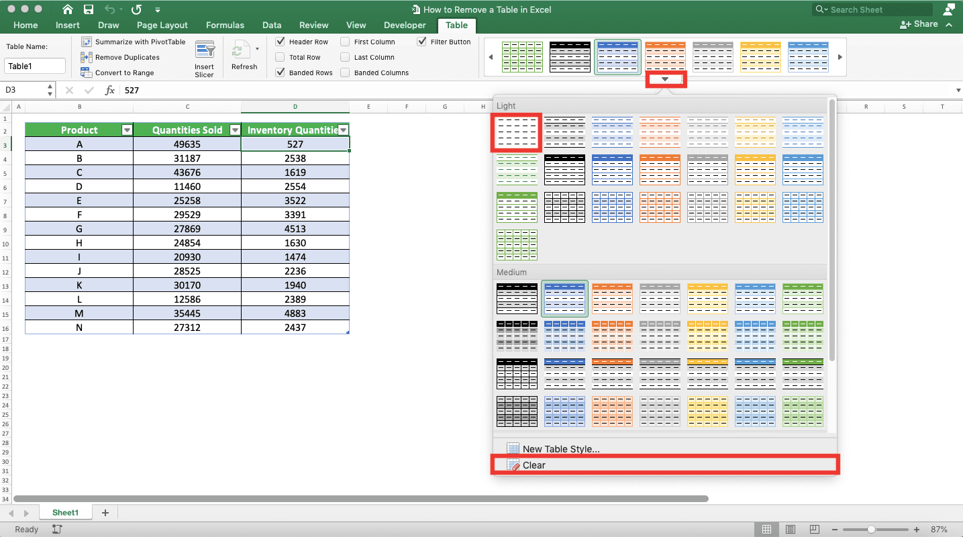Enable the First Column checkbox
The width and height of the screenshot is (963, 537).
345,42
